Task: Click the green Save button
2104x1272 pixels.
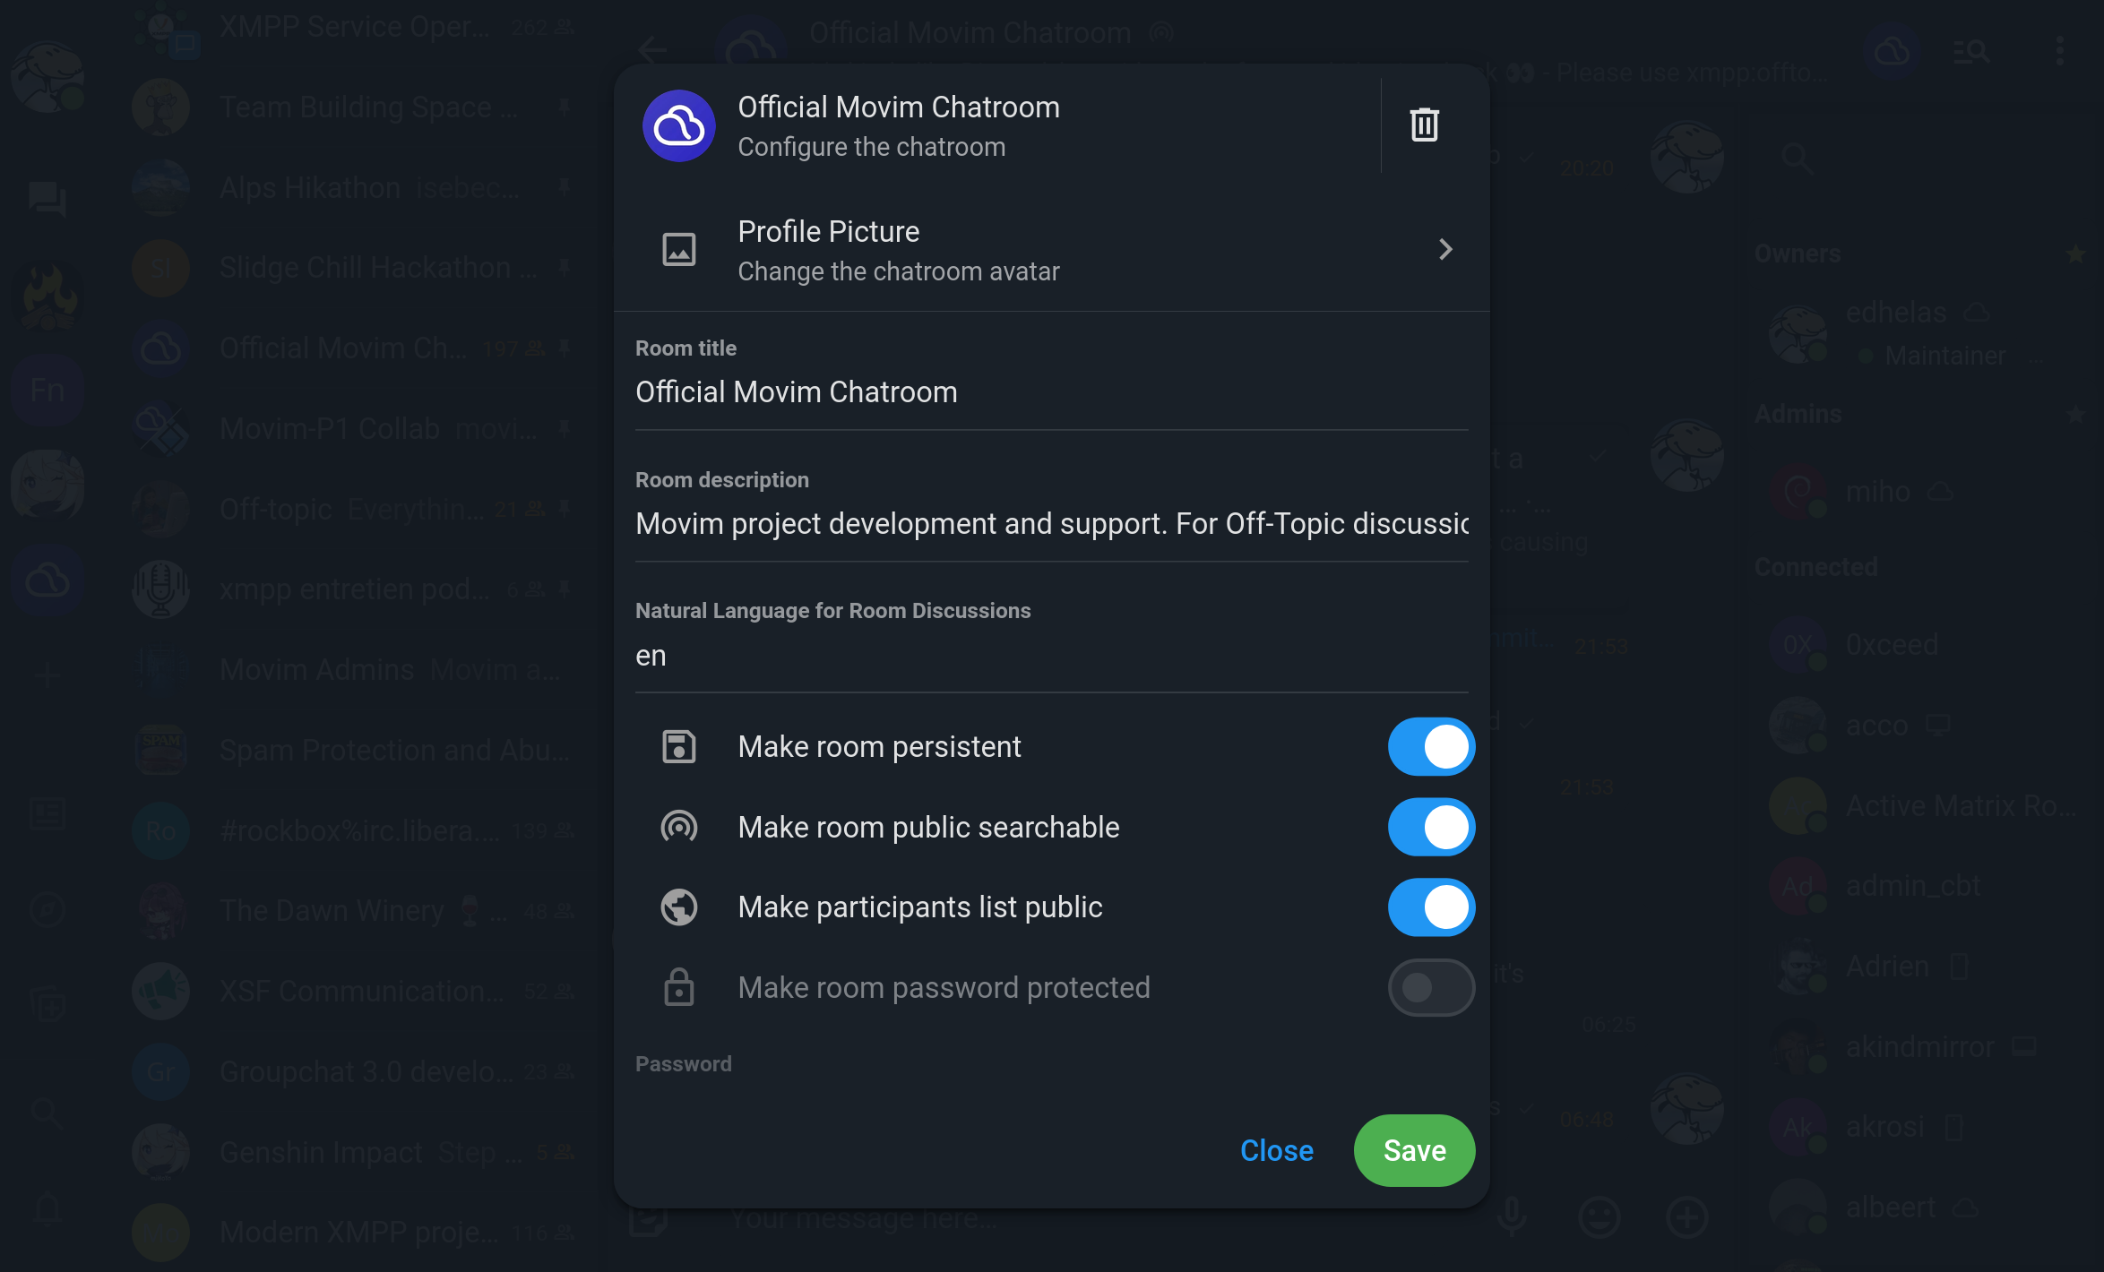Action: [1414, 1151]
